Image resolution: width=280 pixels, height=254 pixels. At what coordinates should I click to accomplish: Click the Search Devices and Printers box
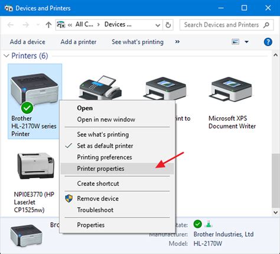click(227, 25)
